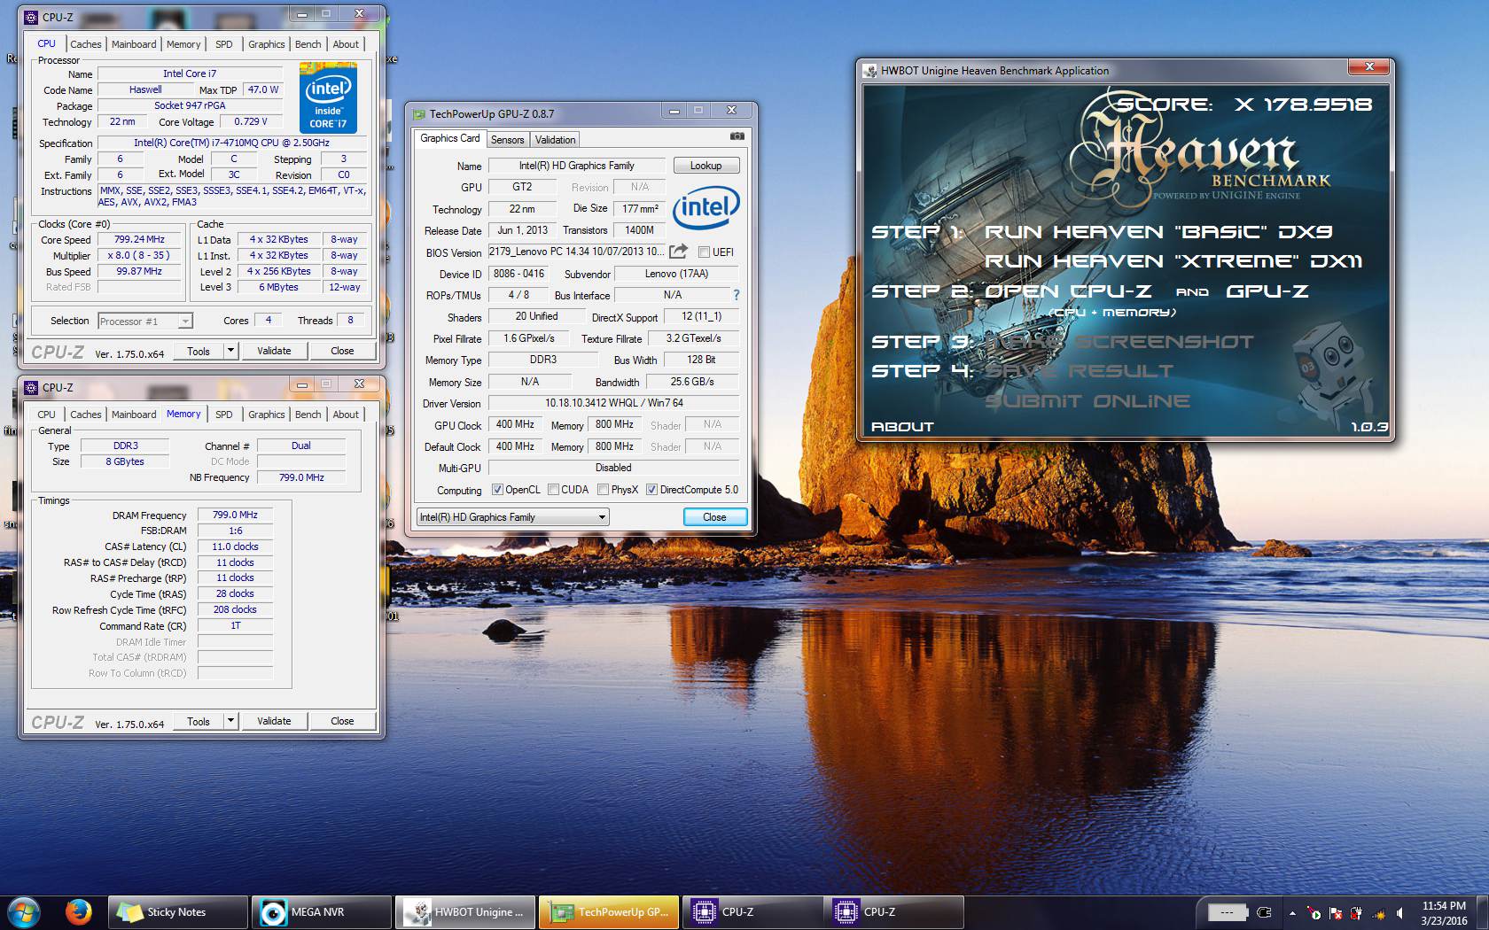Screen dimensions: 1489x930
Task: Open Mainboard tab in top CPU-Z
Action: [x=134, y=44]
